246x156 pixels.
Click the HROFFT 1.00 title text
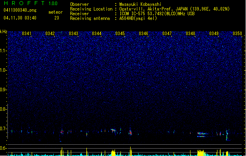click(x=31, y=3)
